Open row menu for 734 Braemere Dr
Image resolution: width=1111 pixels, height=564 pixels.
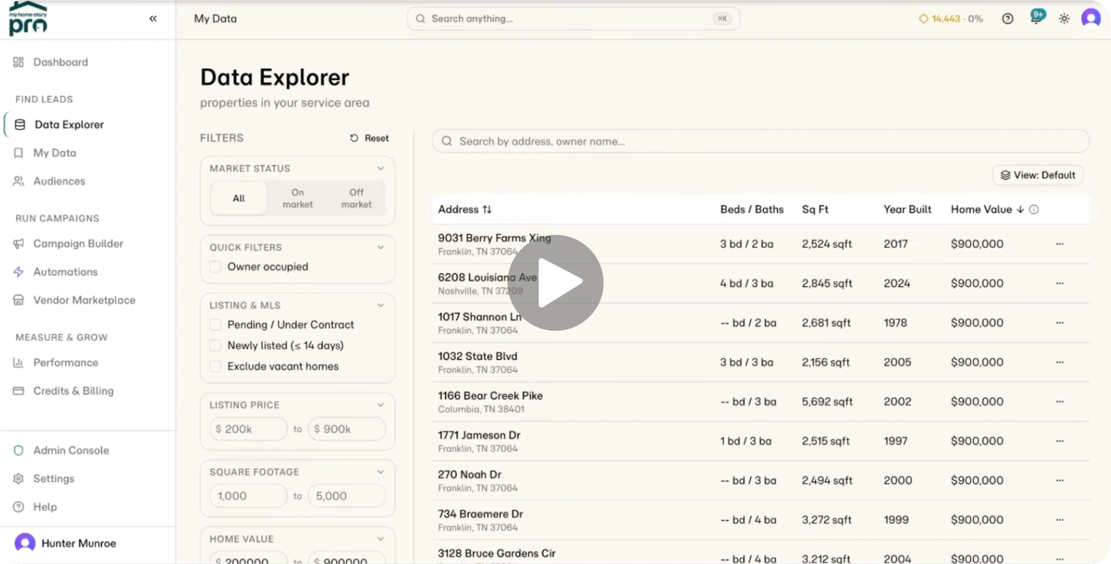pyautogui.click(x=1060, y=519)
